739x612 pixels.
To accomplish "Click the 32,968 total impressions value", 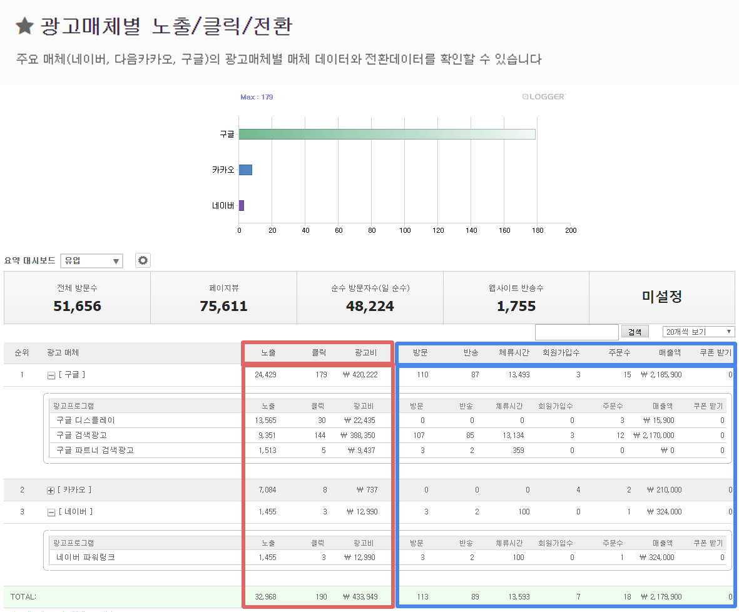I will point(265,597).
